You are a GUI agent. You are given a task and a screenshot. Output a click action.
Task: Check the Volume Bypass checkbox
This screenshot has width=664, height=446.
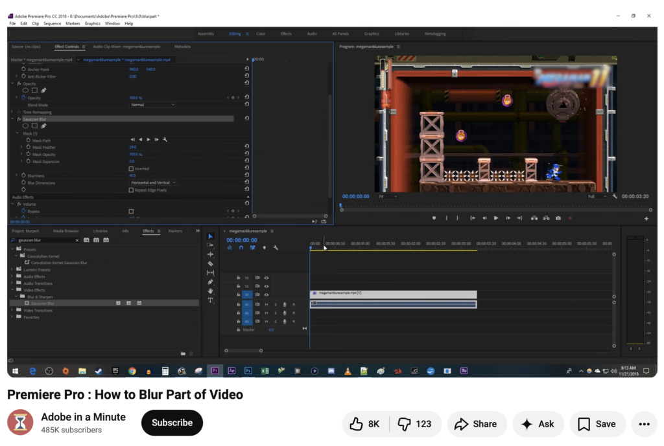point(131,212)
